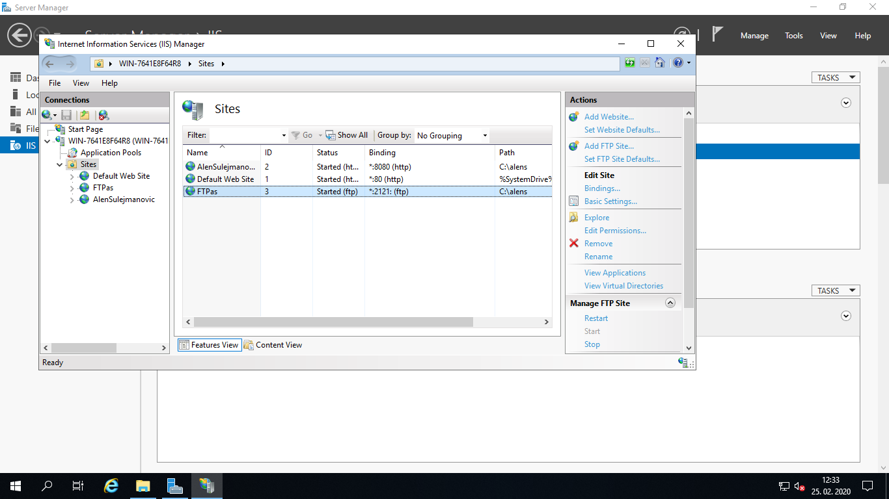This screenshot has width=889, height=499.
Task: Click the Rename link in Actions
Action: [x=598, y=257]
